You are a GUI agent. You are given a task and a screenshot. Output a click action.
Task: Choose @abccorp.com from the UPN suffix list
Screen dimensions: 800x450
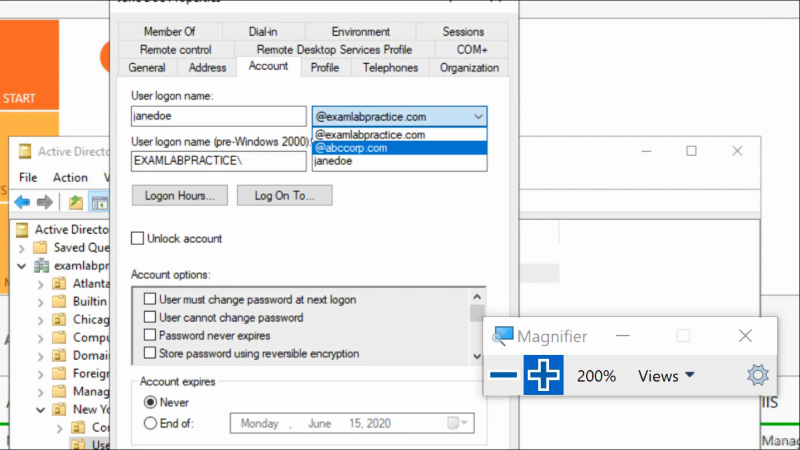[x=399, y=148]
